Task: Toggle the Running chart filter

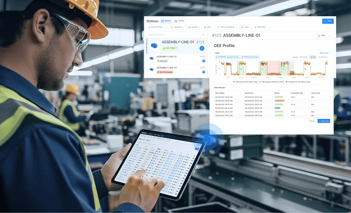Action: [x=303, y=57]
